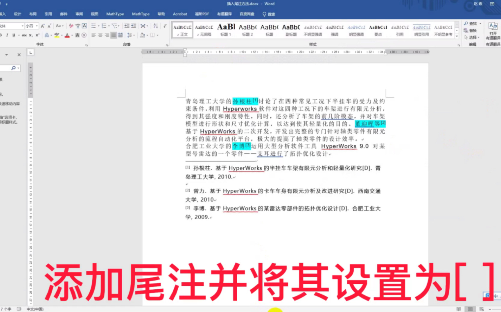Toggle italic formatting

tap(7, 35)
